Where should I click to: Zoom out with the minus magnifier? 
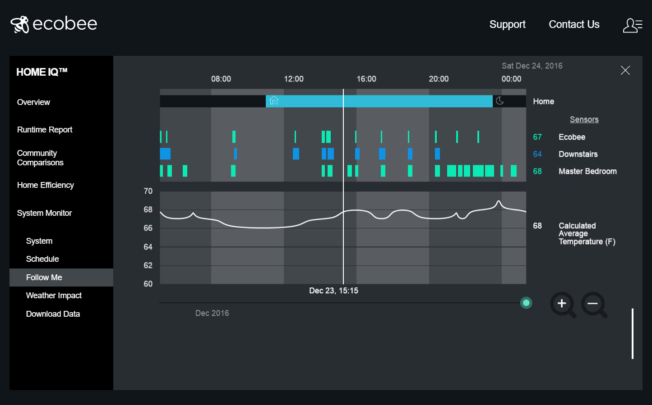[594, 305]
